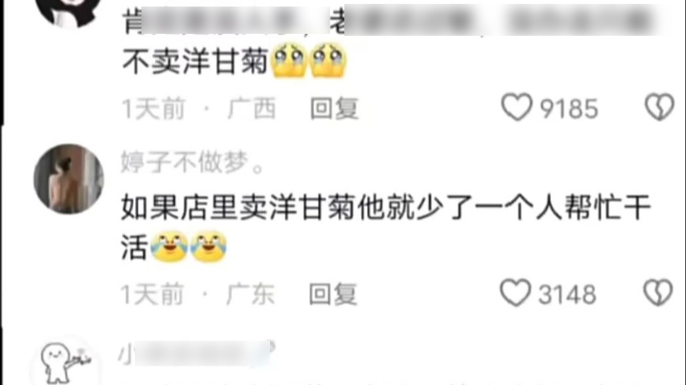Viewport: 686px width, 385px height.
Task: Tap the 9185 like count
Action: 569,108
